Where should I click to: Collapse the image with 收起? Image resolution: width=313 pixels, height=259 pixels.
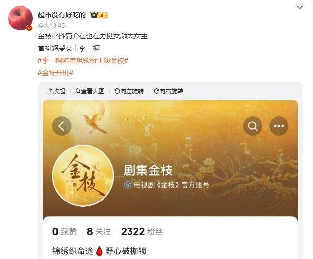pyautogui.click(x=57, y=91)
